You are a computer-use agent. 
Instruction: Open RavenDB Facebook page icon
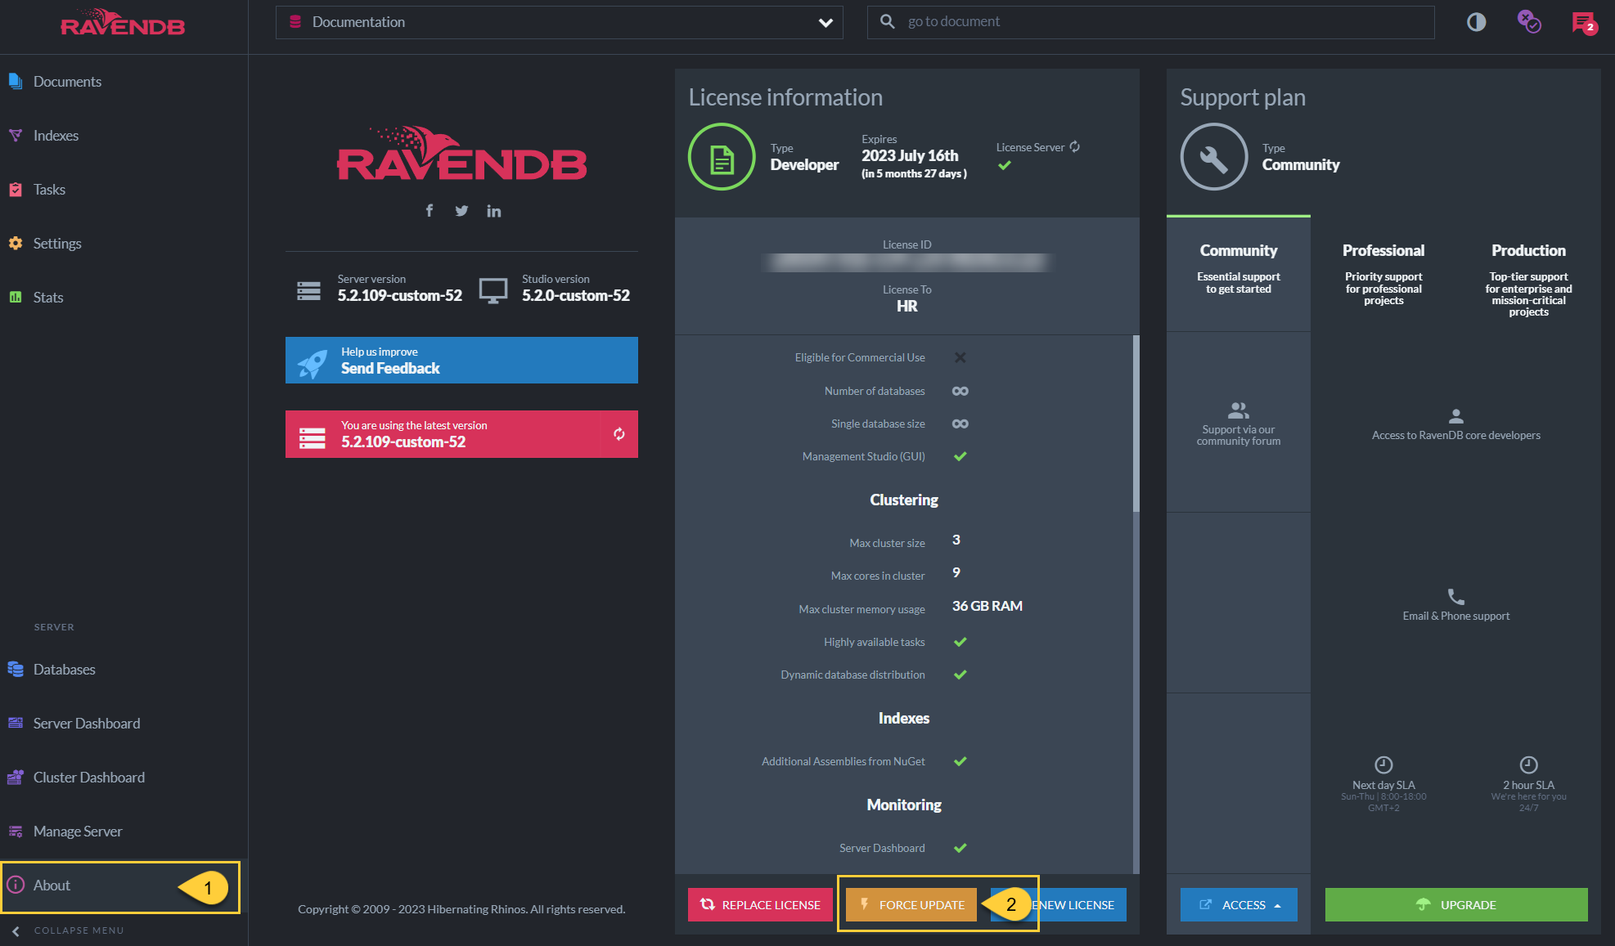(x=430, y=211)
